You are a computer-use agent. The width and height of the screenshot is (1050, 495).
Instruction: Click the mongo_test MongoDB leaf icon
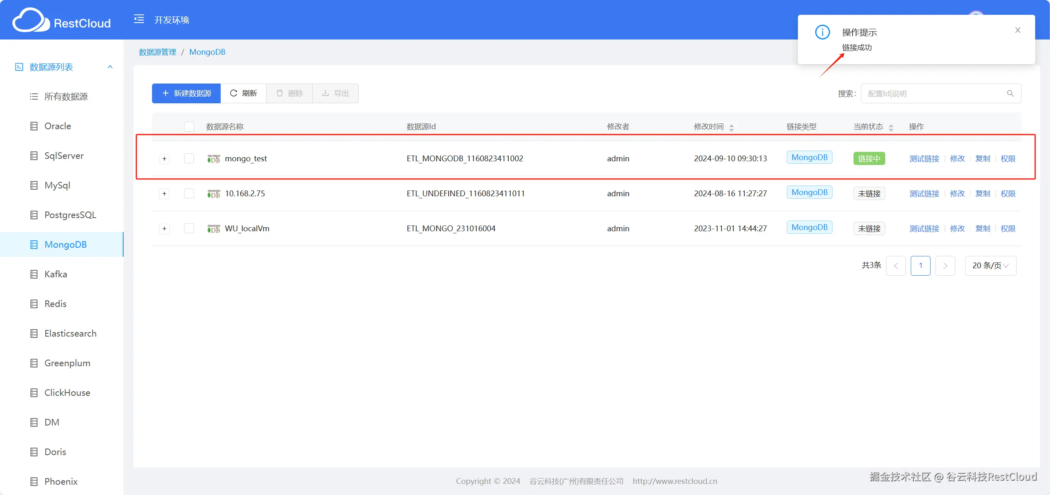click(214, 158)
